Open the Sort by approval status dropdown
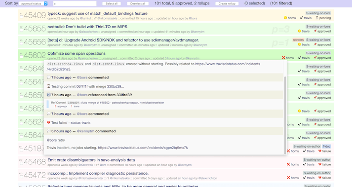The width and height of the screenshot is (352, 187). (x=33, y=3)
